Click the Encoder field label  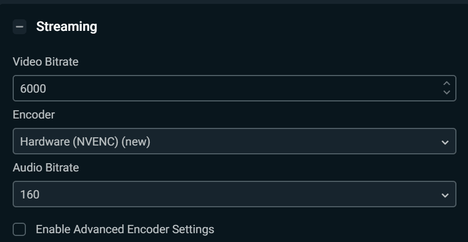tap(34, 115)
